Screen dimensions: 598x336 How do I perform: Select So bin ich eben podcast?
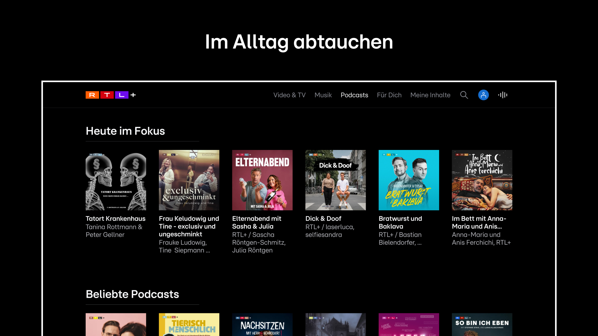coord(482,324)
